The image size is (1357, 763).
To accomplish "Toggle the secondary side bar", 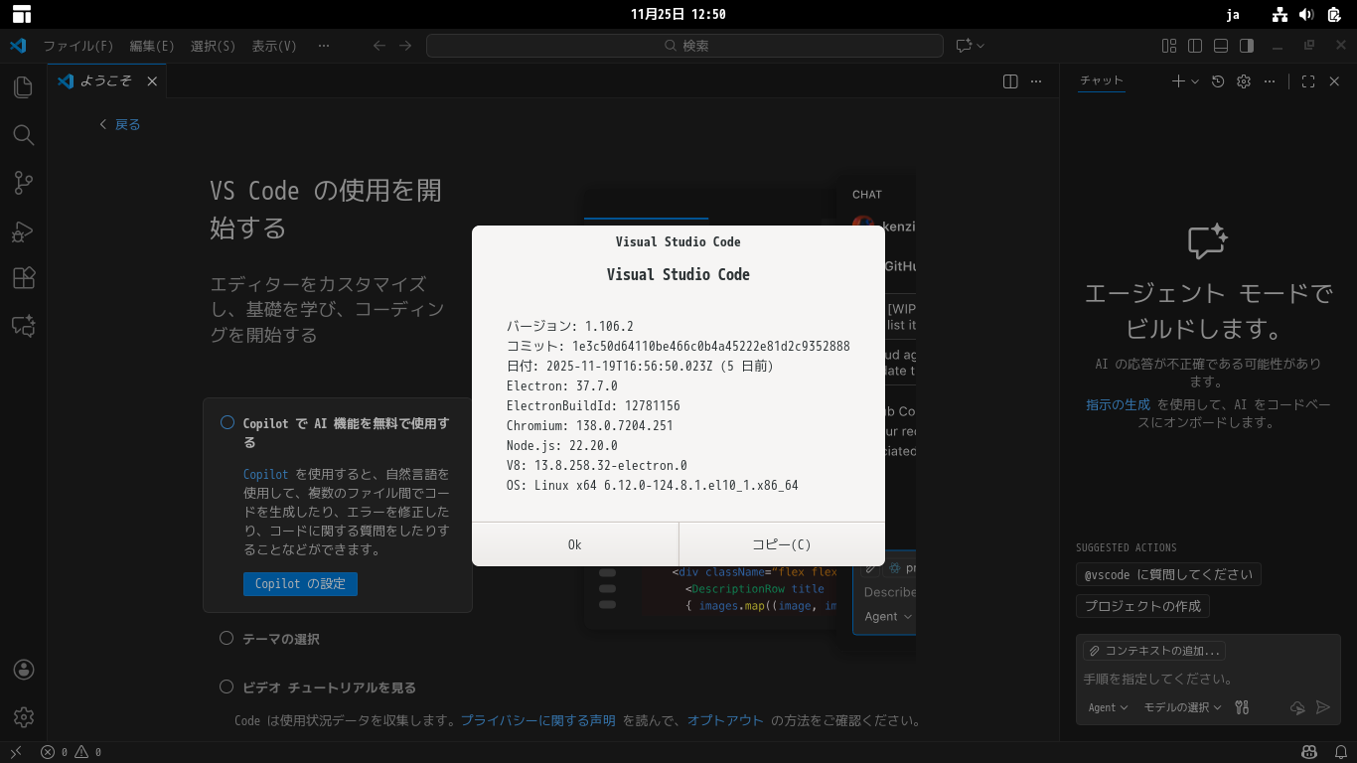I will (1247, 46).
